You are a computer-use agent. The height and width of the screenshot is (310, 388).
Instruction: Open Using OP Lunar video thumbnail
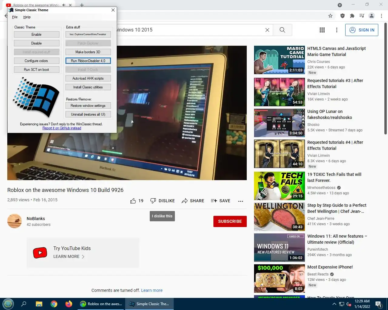coord(279,123)
